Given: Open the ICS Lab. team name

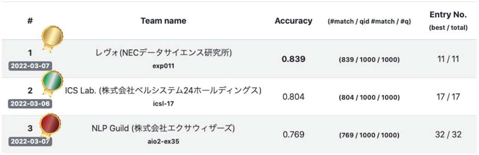Looking at the screenshot, I should click(x=163, y=91).
